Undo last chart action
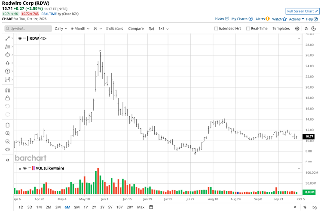Image resolution: width=330 pixels, height=217 pixels. (x=8, y=106)
